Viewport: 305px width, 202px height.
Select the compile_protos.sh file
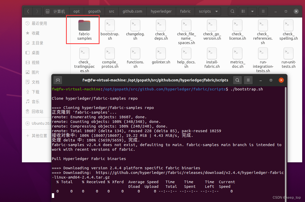[110, 58]
